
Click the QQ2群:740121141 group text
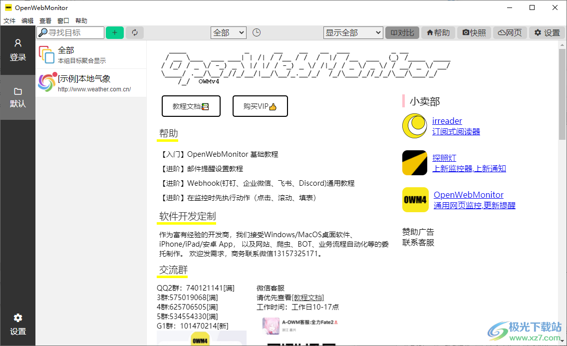[x=196, y=288]
